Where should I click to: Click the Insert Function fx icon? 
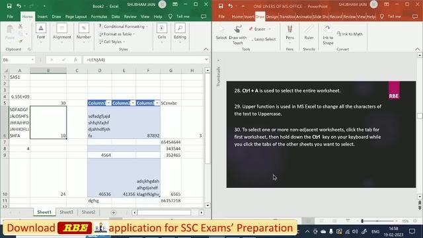(76, 59)
